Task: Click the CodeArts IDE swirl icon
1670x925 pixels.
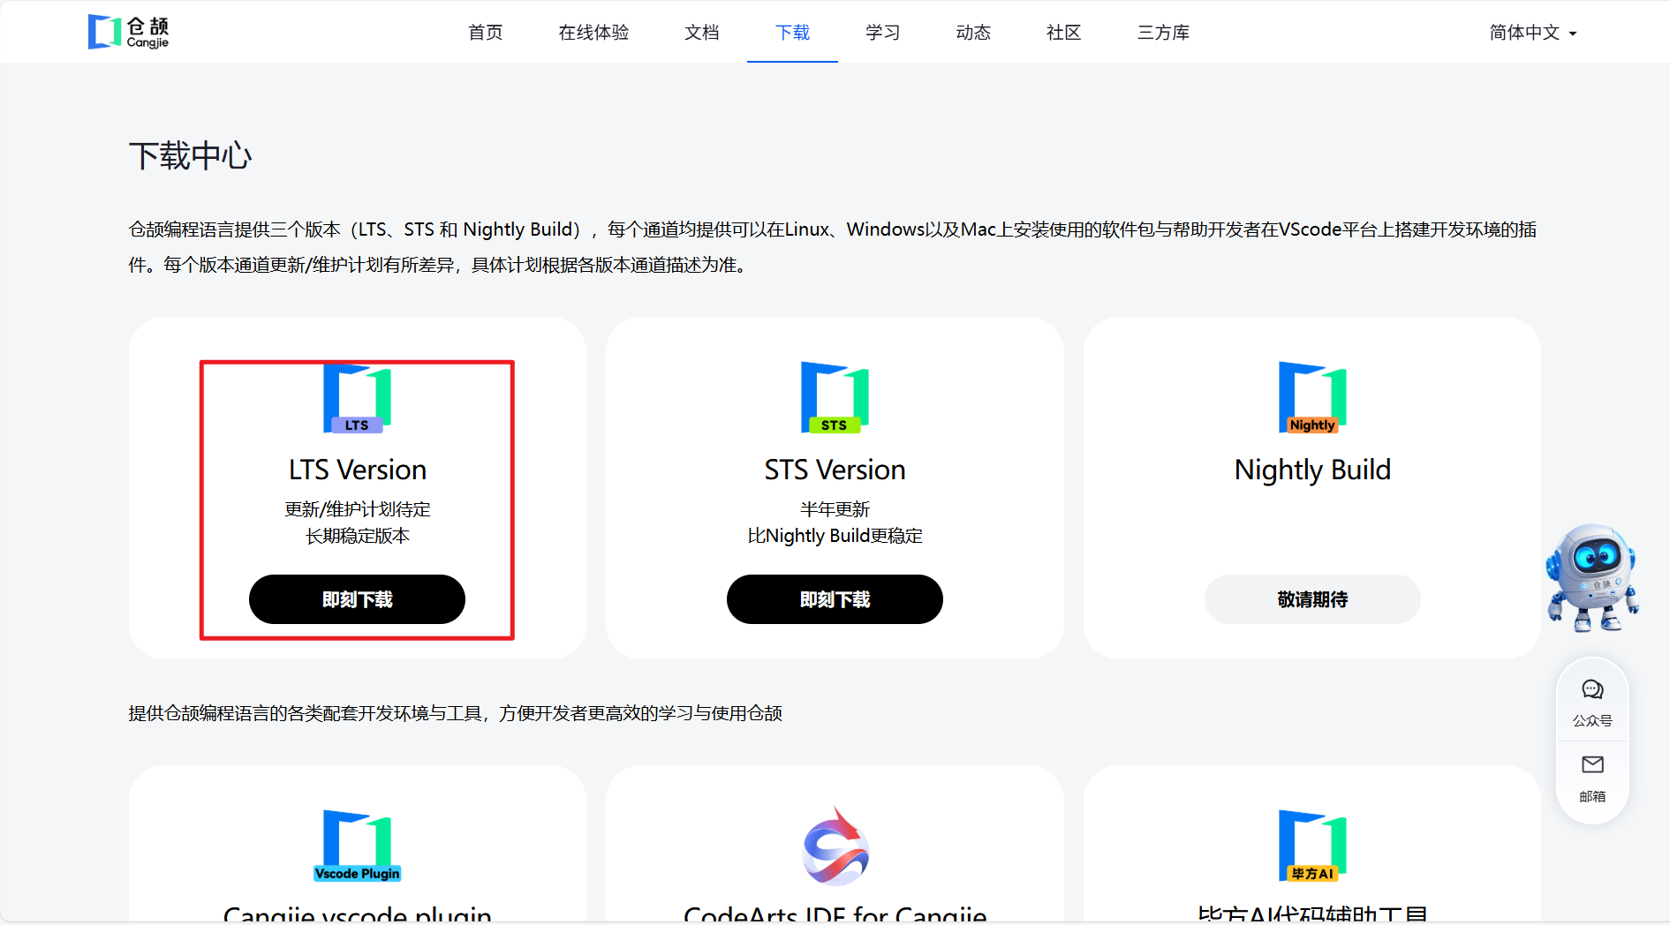Action: (835, 846)
